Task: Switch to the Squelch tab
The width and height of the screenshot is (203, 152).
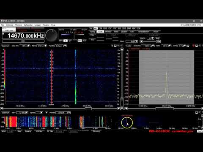Action: 124,32
